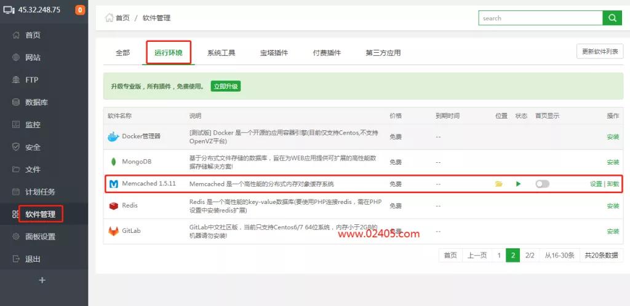Viewport: 630px width, 306px height.
Task: Click the monitor chart icon for 监控
Action: pyautogui.click(x=16, y=124)
